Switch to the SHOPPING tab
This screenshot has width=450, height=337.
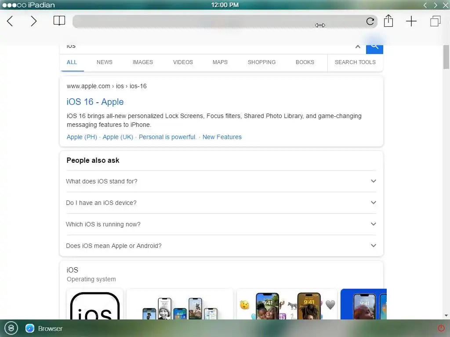point(262,62)
